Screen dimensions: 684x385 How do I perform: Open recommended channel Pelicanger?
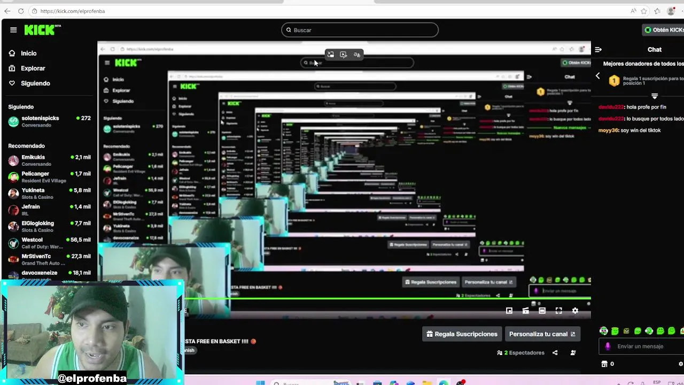(49, 177)
